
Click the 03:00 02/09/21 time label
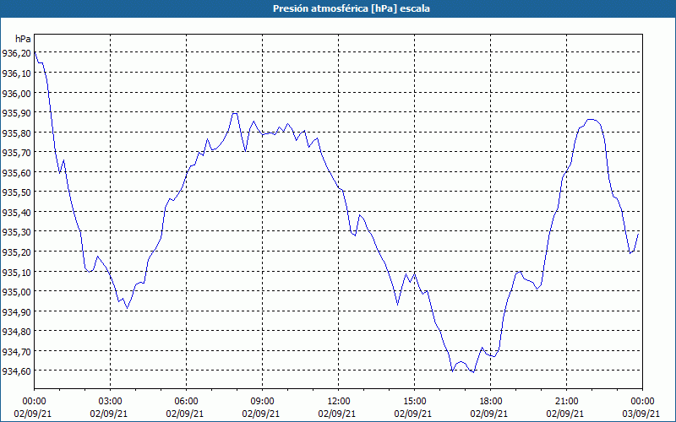tap(110, 408)
